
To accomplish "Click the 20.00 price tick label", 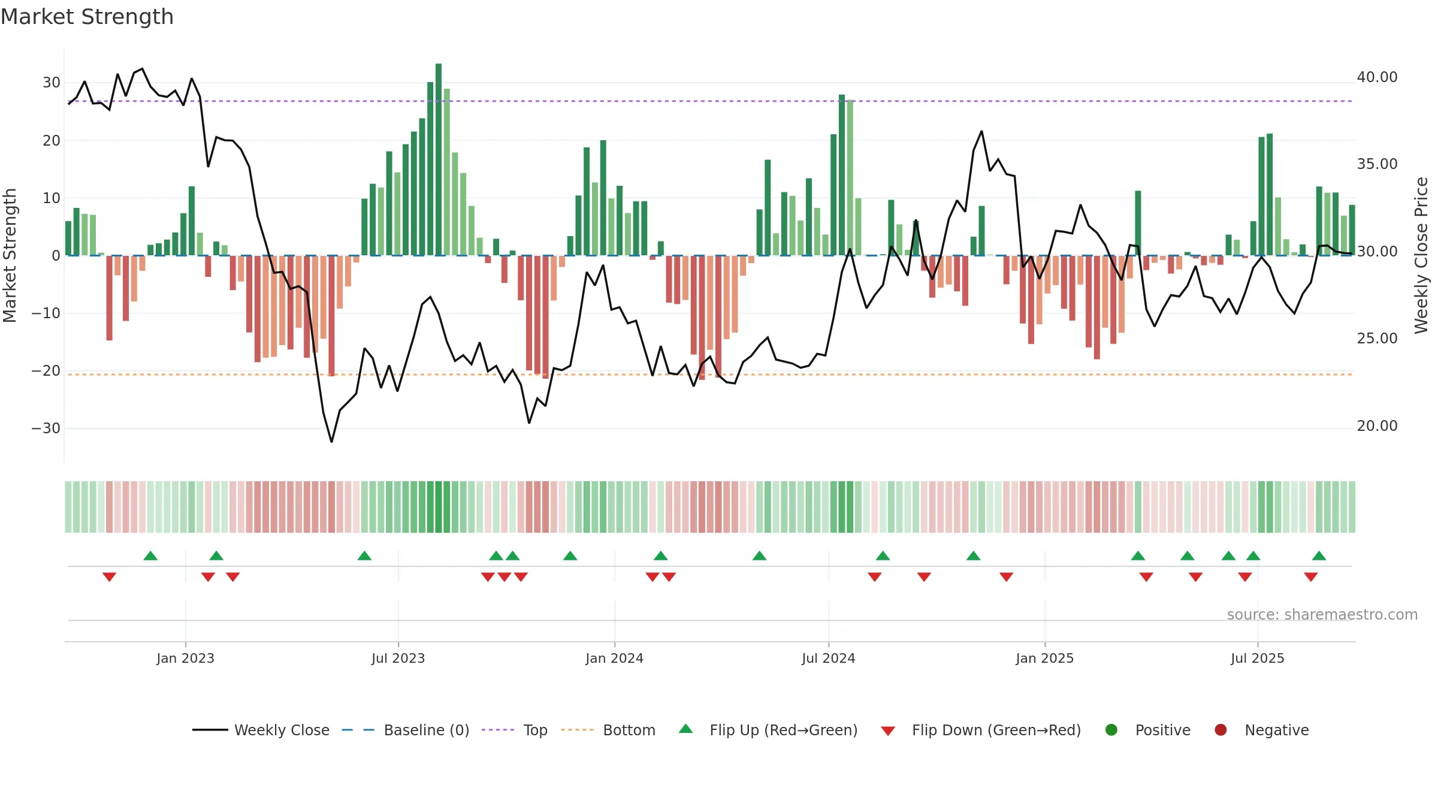I will pyautogui.click(x=1377, y=426).
